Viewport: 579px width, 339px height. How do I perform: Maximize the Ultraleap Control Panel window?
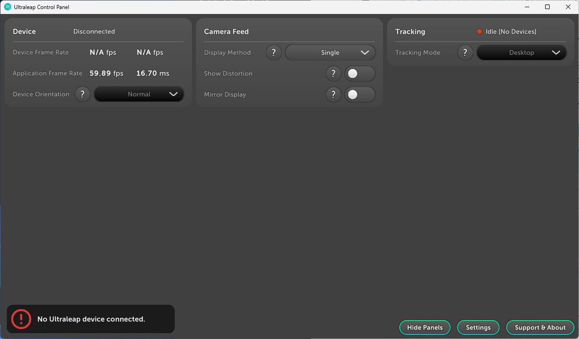[x=547, y=7]
